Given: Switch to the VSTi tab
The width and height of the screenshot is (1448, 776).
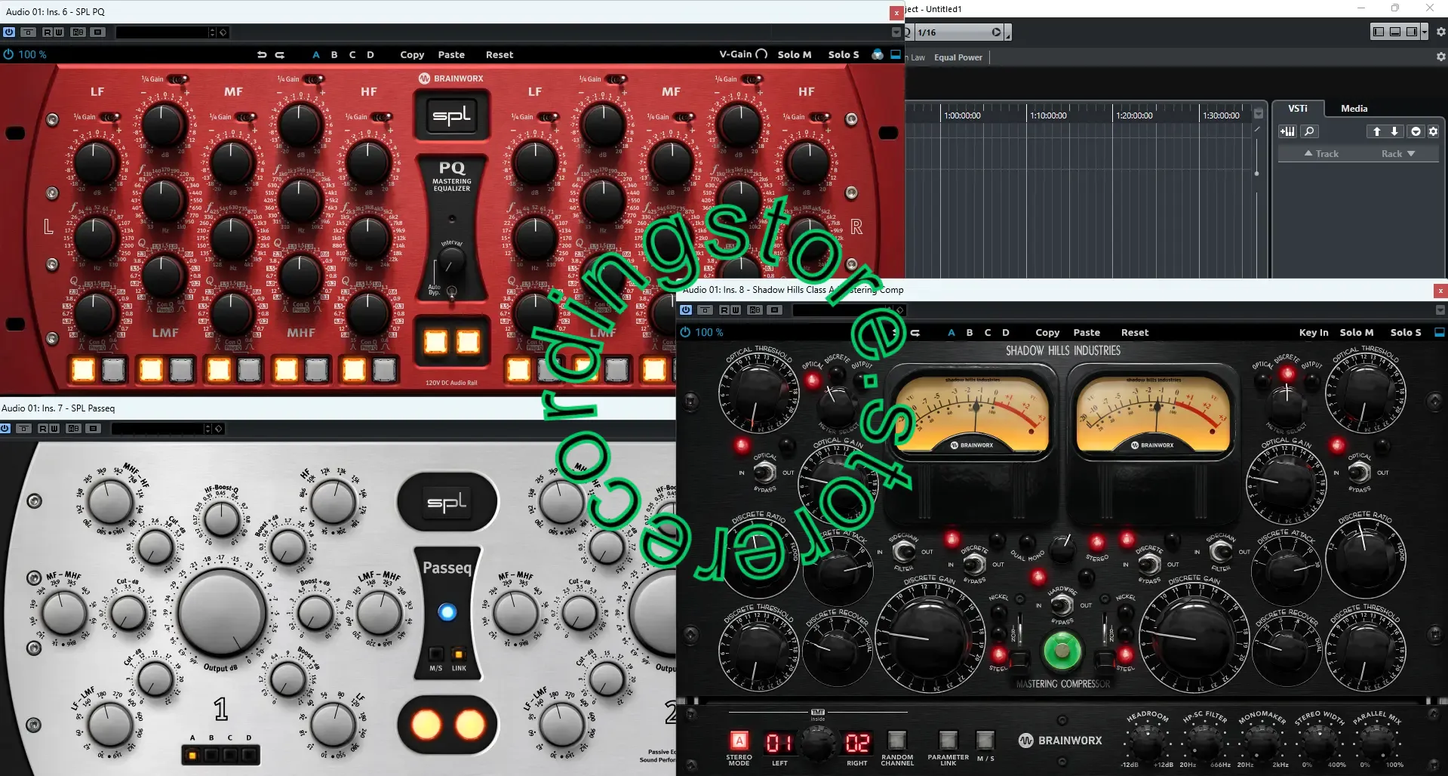Looking at the screenshot, I should (x=1297, y=109).
